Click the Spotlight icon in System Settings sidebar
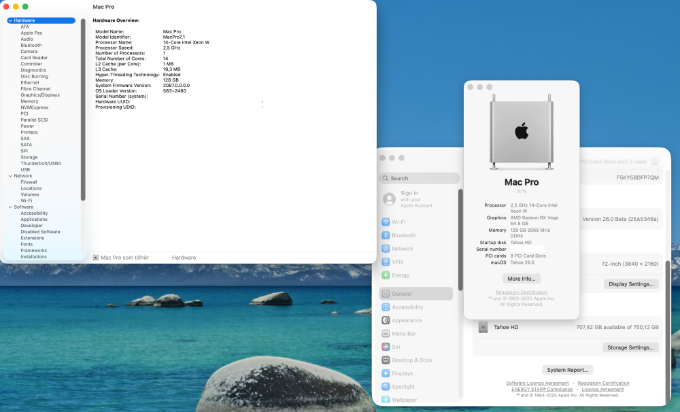This screenshot has height=412, width=680. (x=386, y=386)
